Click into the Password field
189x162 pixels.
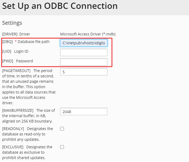84,62
